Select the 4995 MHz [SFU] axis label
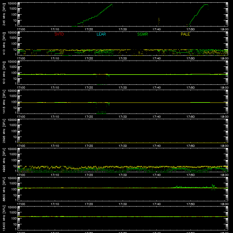 click(4, 160)
